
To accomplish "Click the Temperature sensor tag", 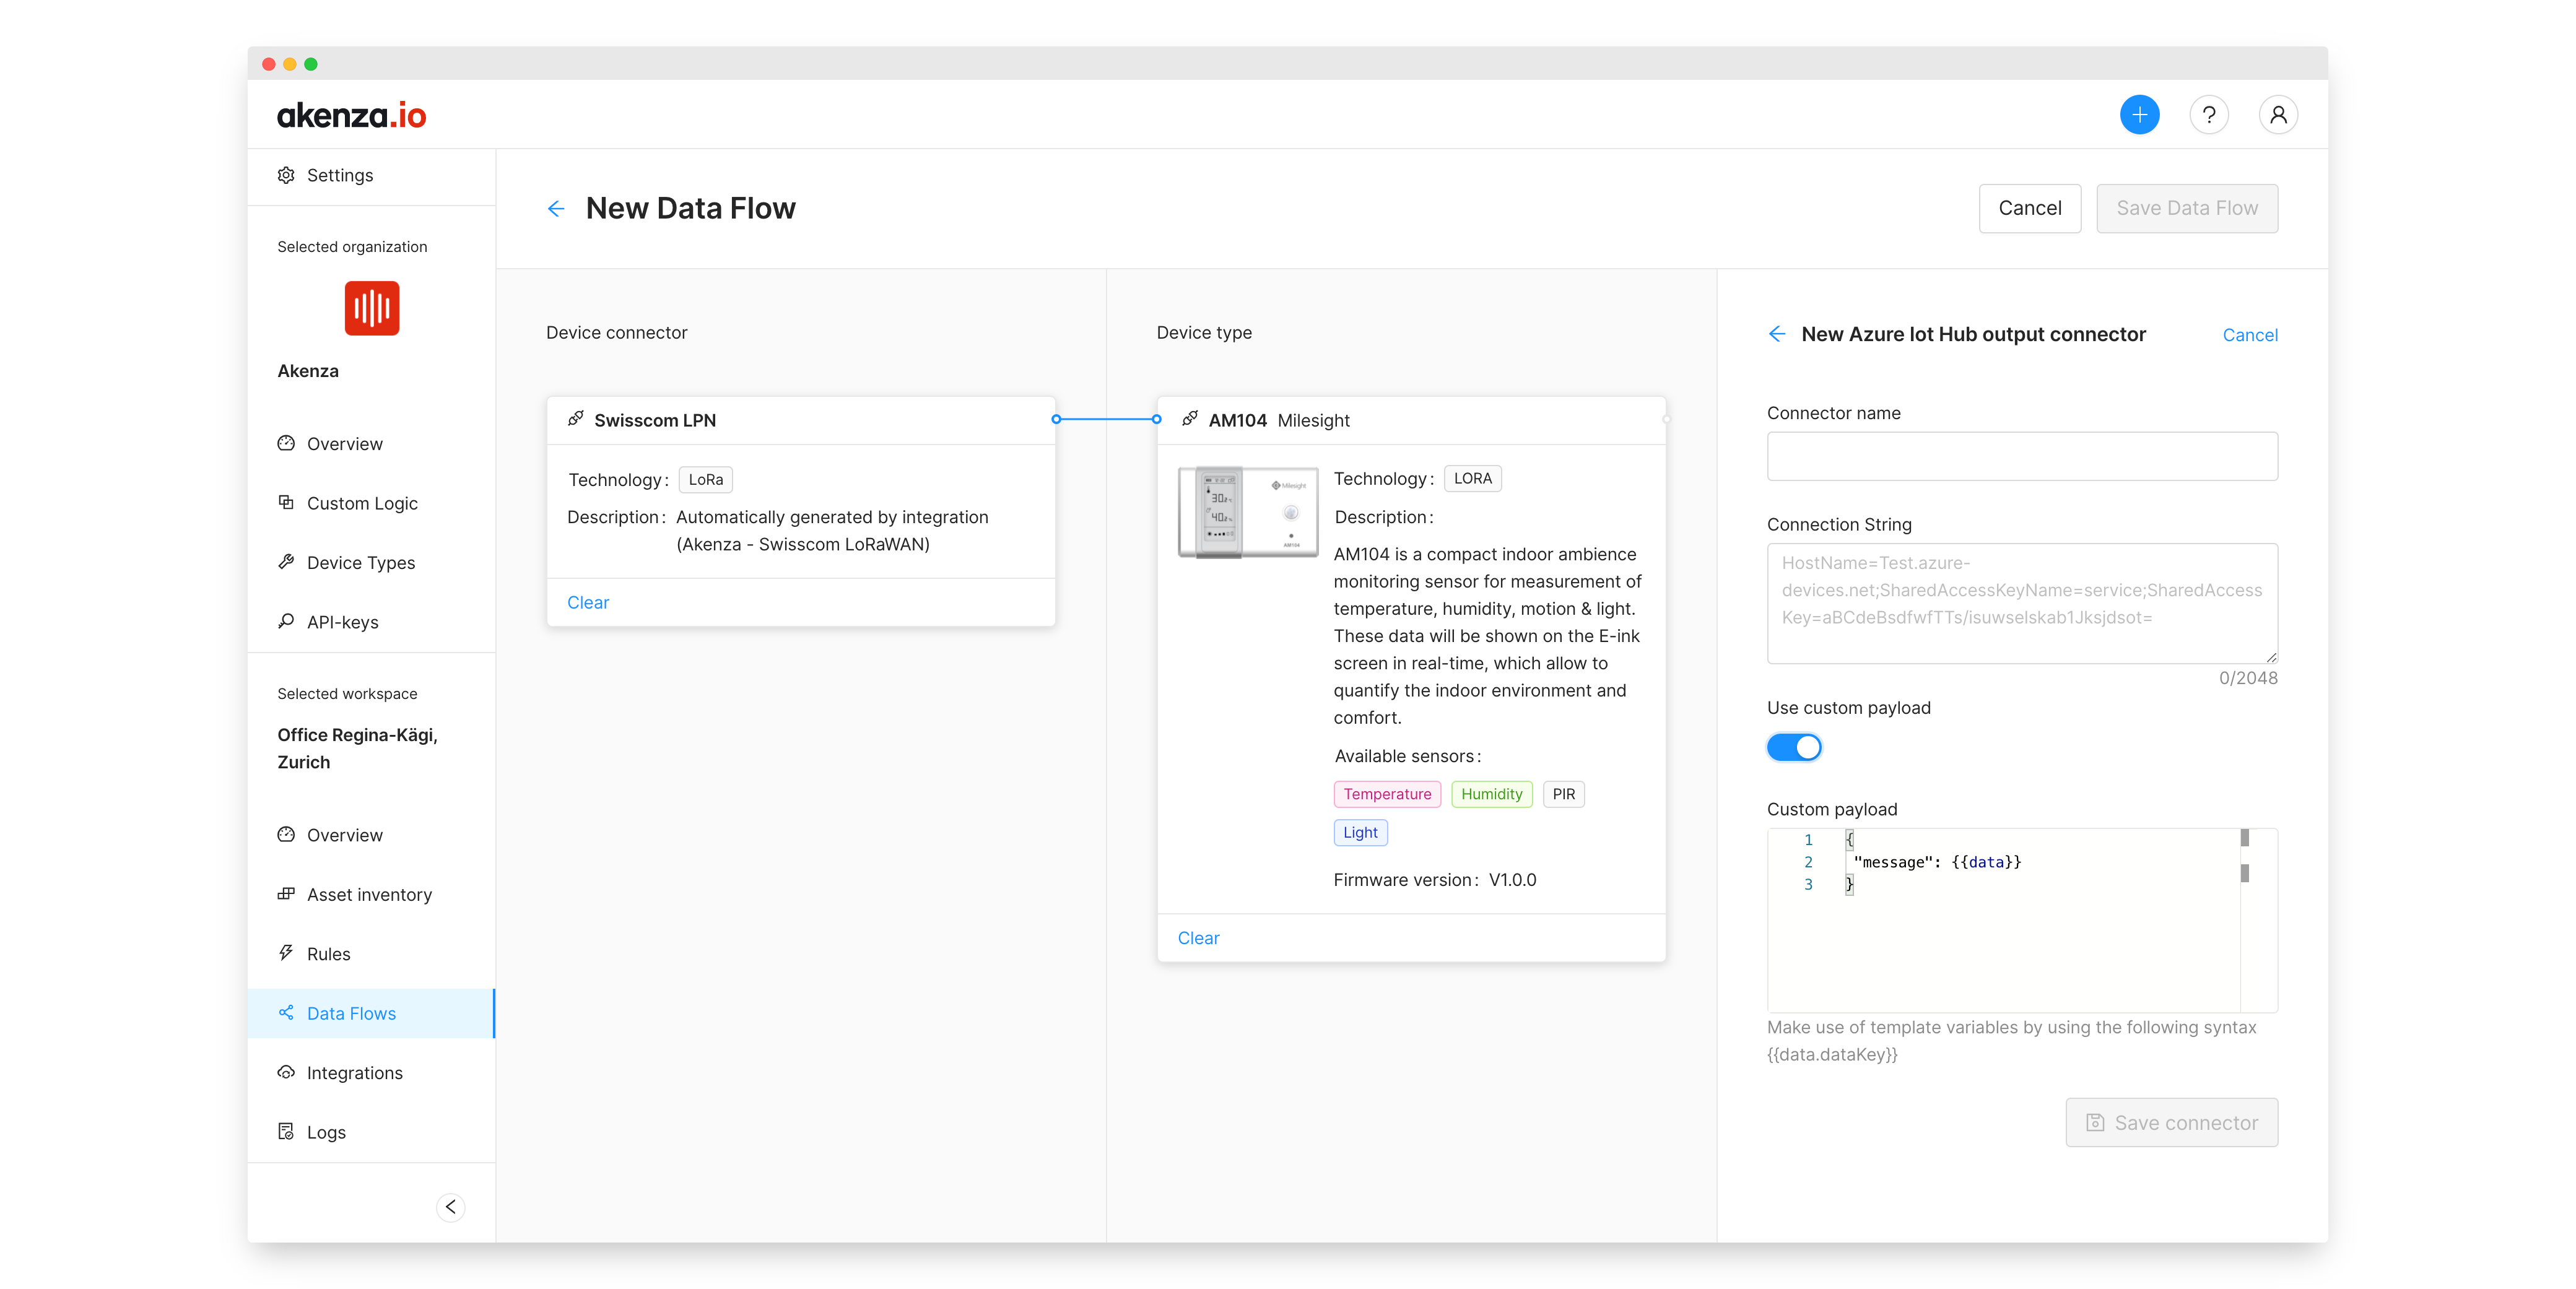I will (x=1387, y=794).
